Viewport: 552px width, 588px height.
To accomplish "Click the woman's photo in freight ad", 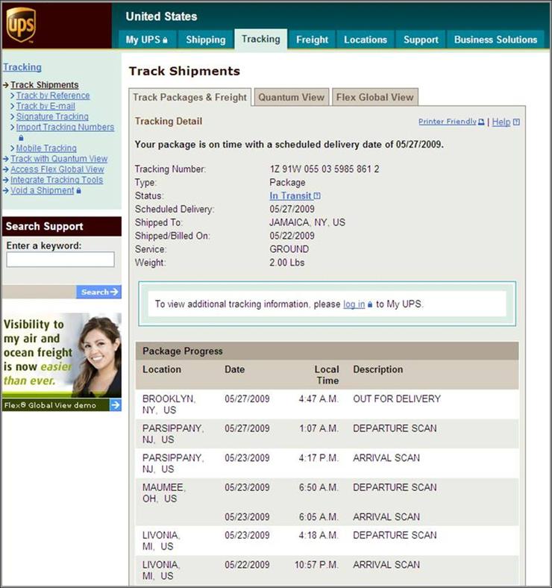I will click(x=98, y=354).
